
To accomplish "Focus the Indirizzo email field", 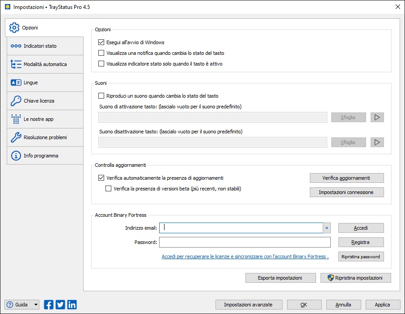I will pos(241,228).
